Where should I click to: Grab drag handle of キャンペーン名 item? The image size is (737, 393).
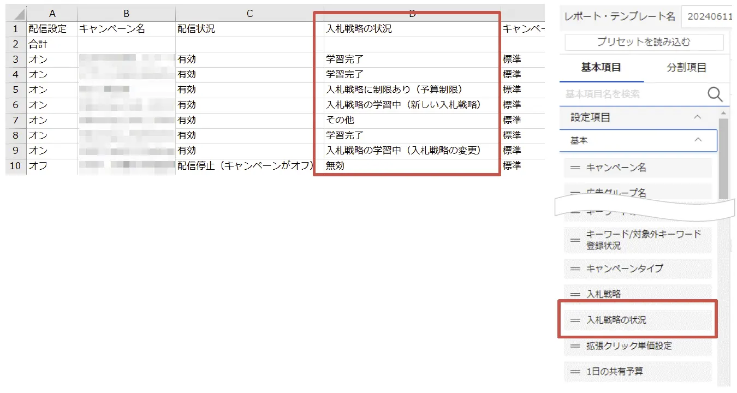575,168
